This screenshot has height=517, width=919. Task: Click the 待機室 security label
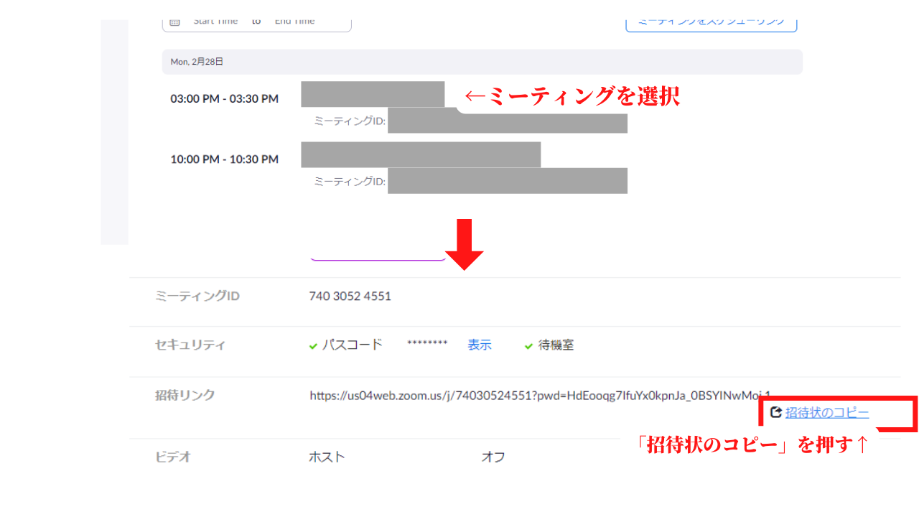click(556, 345)
